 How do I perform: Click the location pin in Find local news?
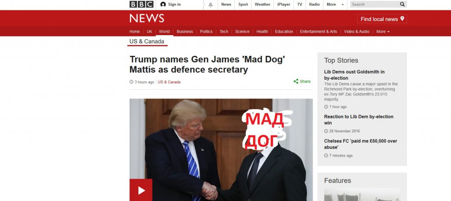(x=402, y=18)
